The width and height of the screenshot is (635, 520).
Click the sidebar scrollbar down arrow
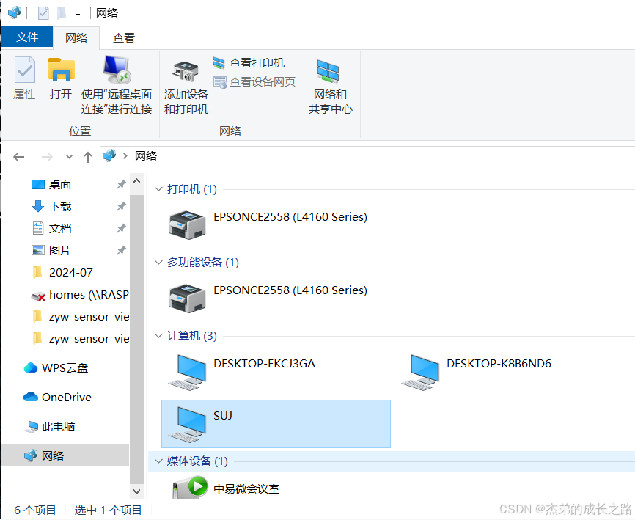pos(137,491)
